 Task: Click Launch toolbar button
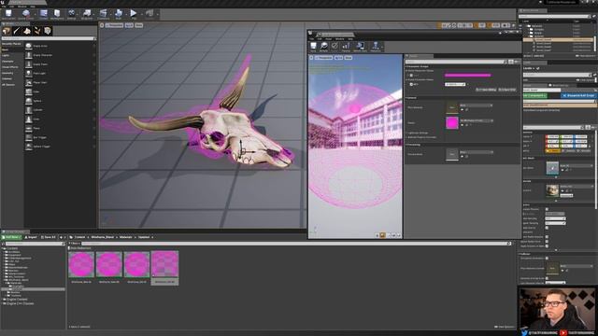coord(149,14)
